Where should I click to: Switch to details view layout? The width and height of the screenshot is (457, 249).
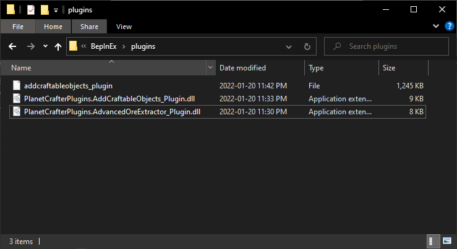[x=430, y=240]
